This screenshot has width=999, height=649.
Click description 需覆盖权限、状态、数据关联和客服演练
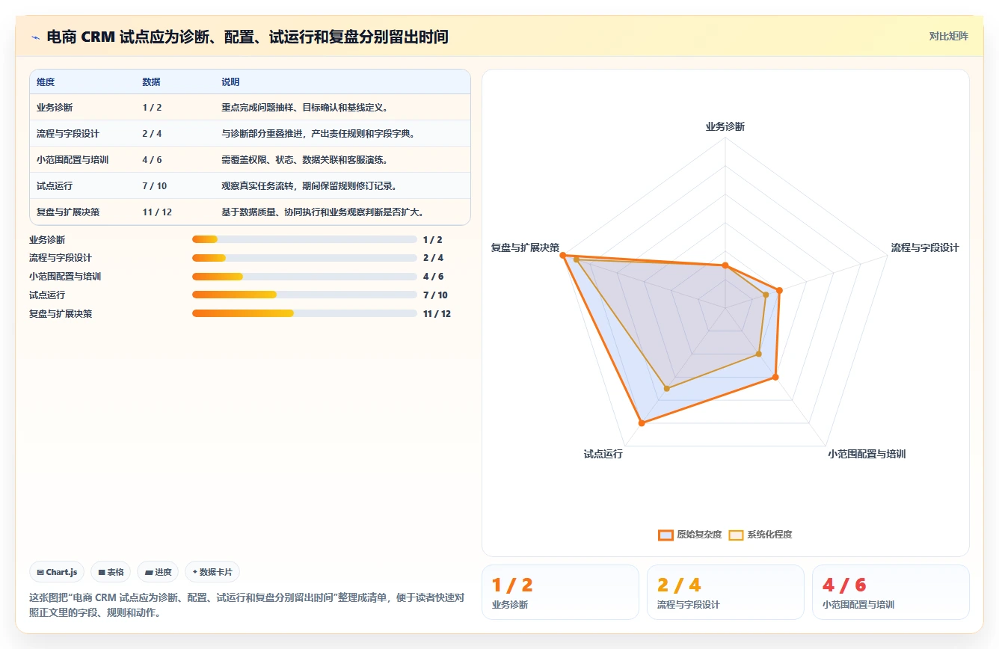pos(304,160)
